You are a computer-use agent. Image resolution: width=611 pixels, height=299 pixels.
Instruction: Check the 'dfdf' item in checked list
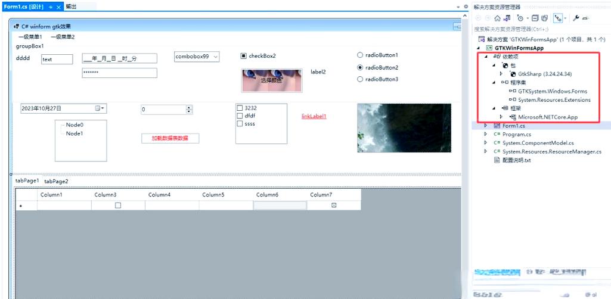pyautogui.click(x=240, y=116)
